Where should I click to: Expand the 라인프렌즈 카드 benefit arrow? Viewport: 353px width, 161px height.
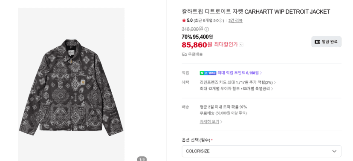click(275, 83)
